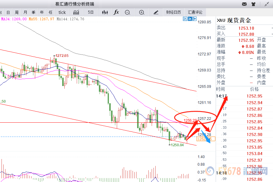The width and height of the screenshot is (273, 182).
Task: Click the 1272.65 high price label
Action: 62,56
